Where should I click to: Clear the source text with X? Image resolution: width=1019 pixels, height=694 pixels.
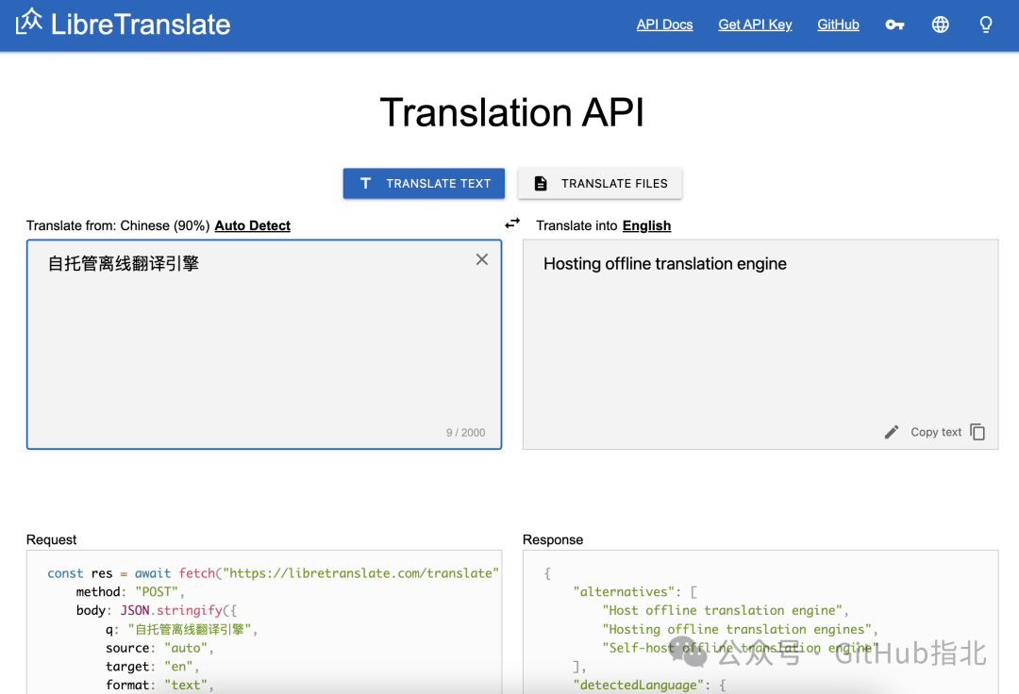point(481,259)
